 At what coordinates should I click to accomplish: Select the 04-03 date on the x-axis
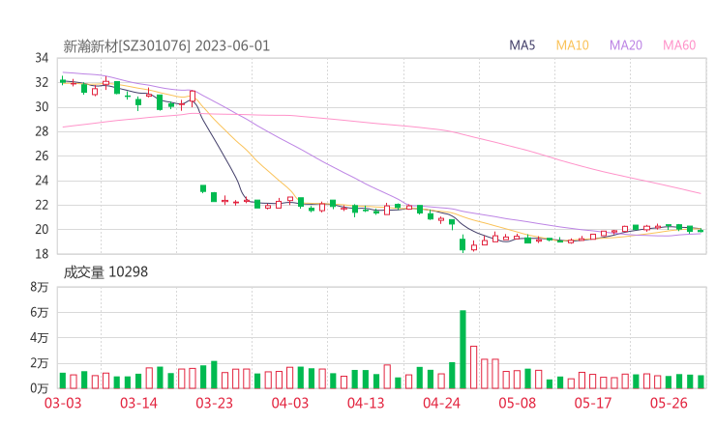click(x=289, y=403)
